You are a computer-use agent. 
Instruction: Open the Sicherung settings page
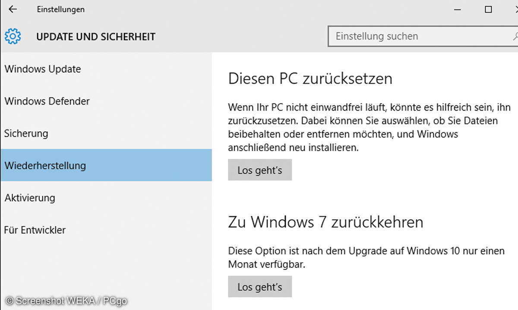106,133
